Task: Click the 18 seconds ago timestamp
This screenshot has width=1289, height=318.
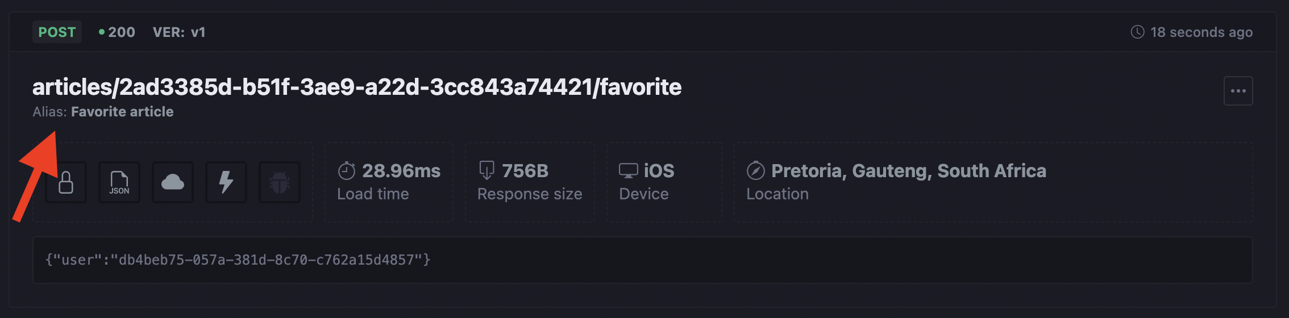Action: [x=1201, y=32]
